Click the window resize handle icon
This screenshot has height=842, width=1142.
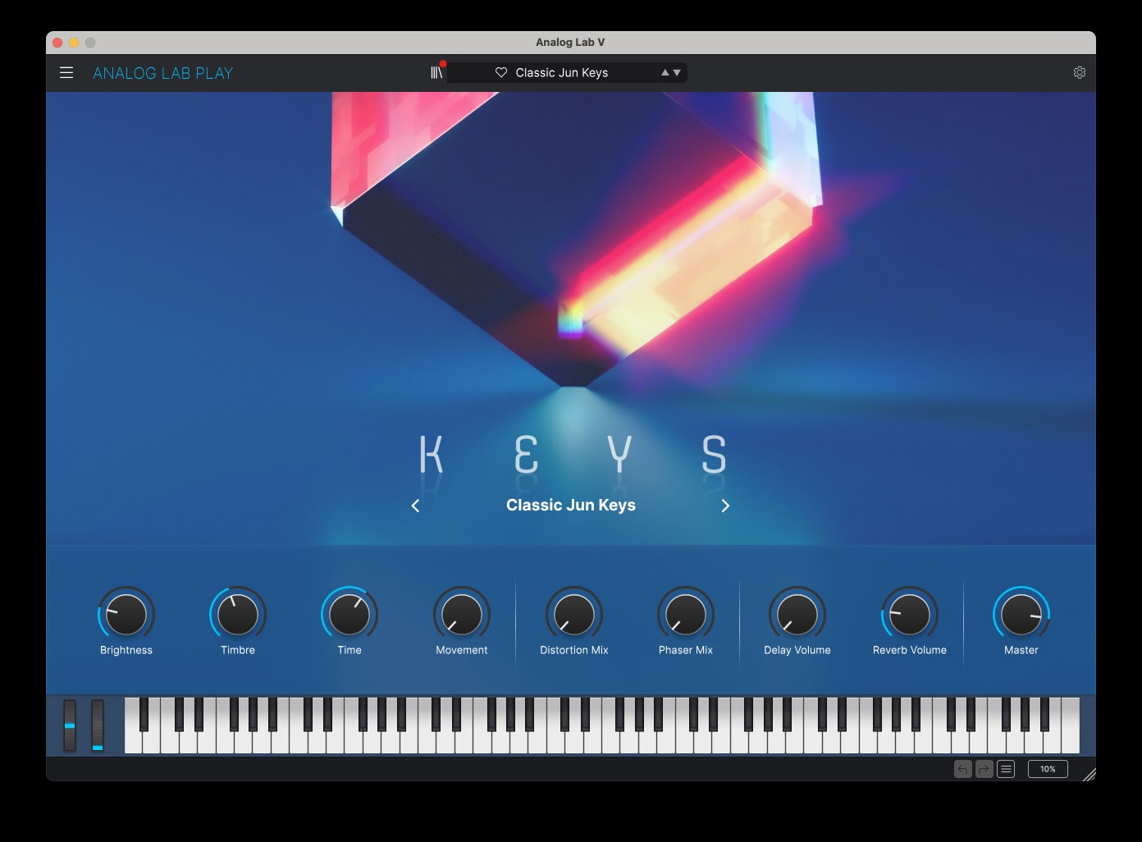[1089, 774]
